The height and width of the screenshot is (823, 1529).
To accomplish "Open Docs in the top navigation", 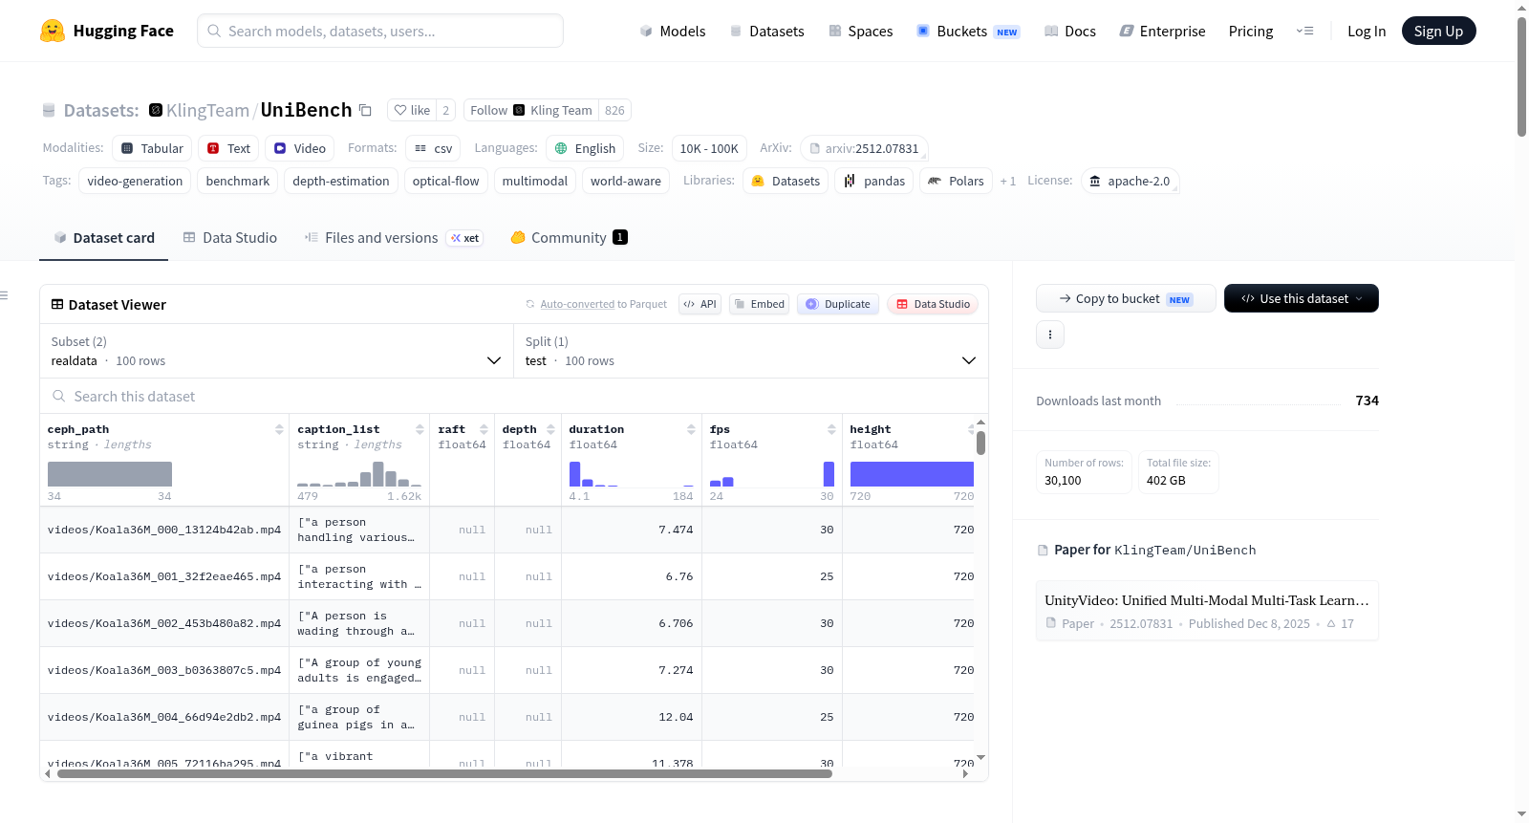I will coord(1070,31).
